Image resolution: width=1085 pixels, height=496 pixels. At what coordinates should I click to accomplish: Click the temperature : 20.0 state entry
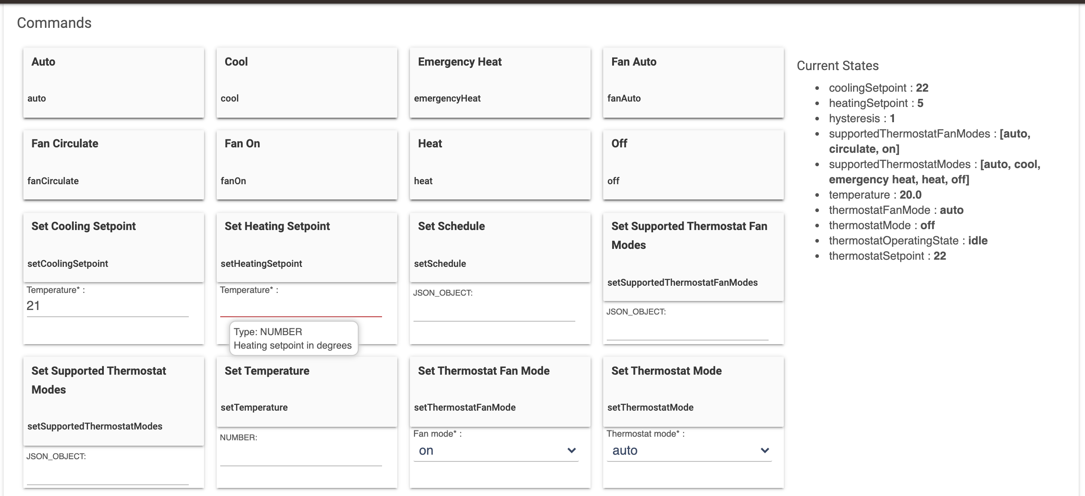pos(875,195)
